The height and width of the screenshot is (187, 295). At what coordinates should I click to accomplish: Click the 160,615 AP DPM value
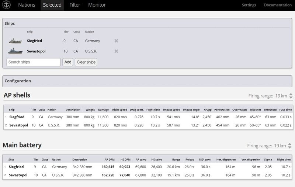click(x=108, y=167)
